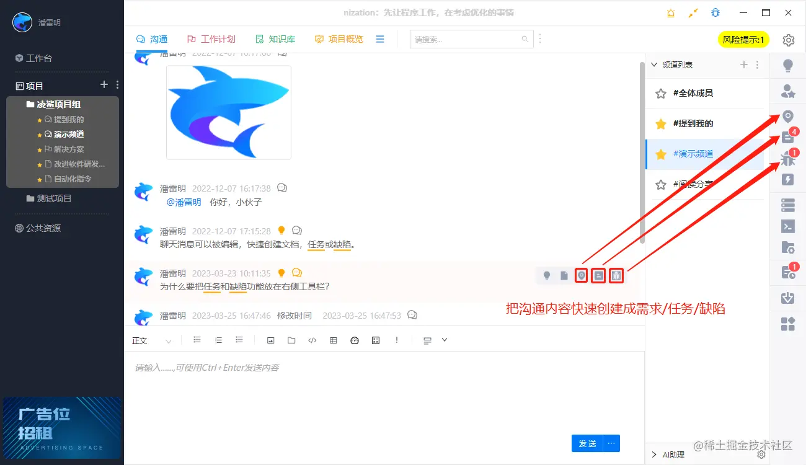The height and width of the screenshot is (465, 806).
Task: Open the task list icon with badge 4
Action: (788, 138)
